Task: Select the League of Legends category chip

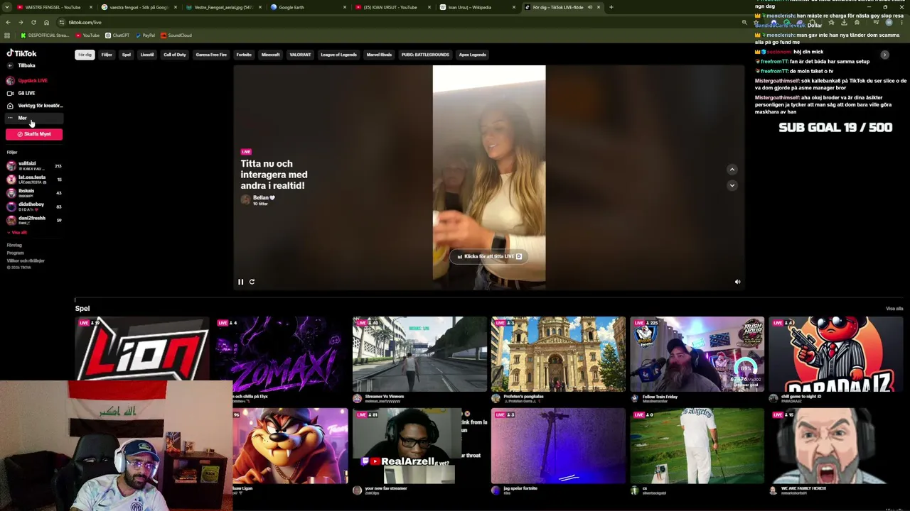Action: [338, 55]
